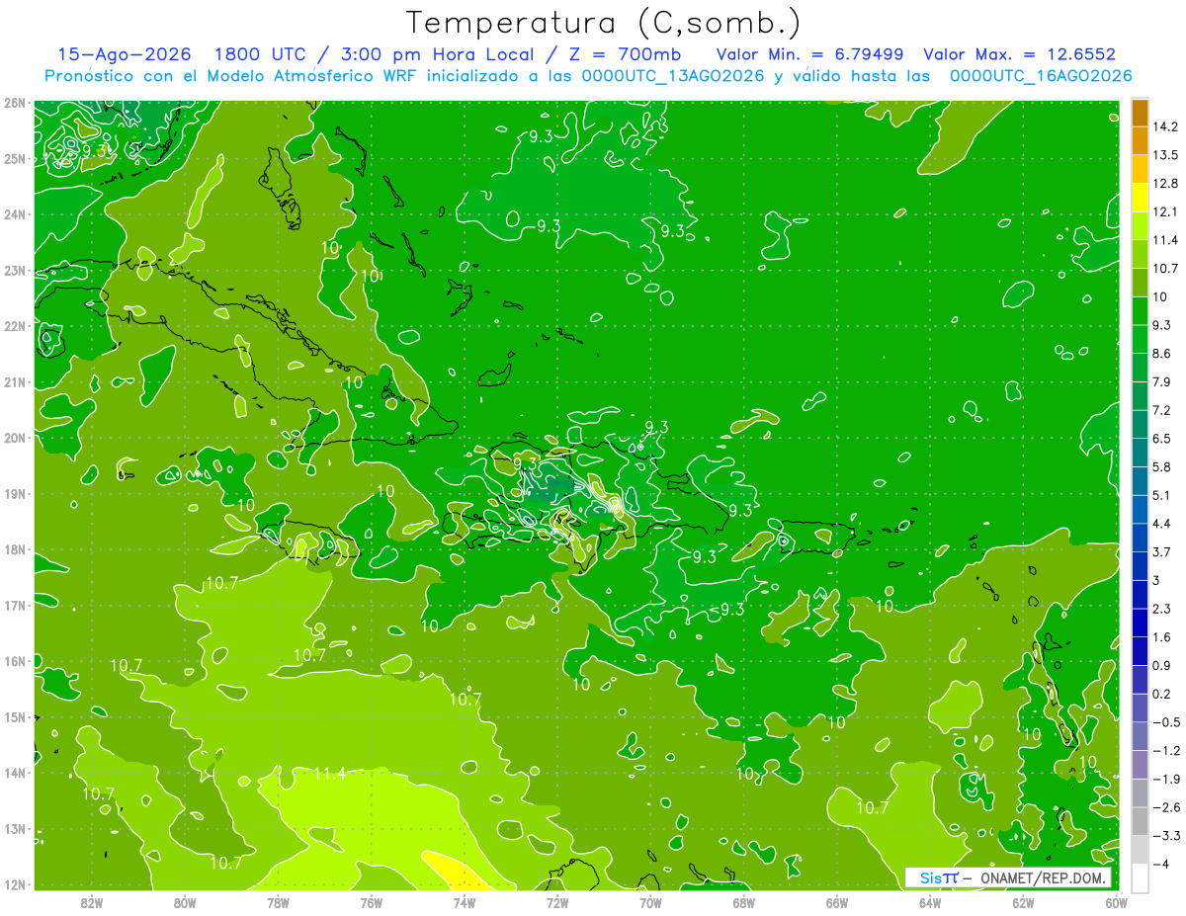Click the blue "Sis" logo text

tap(932, 877)
